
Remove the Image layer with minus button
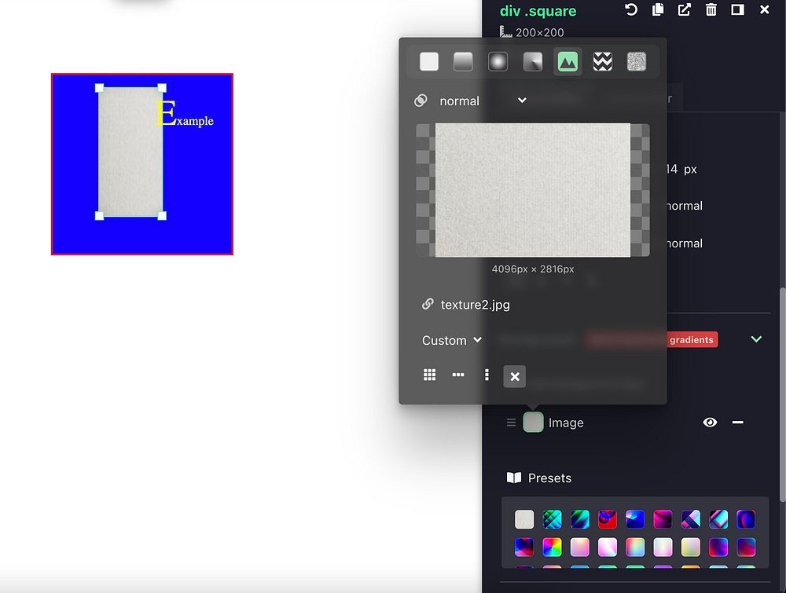(737, 423)
